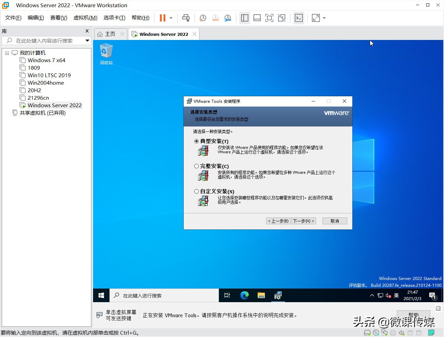Pick the 自定义安装 option
The image size is (444, 337).
pyautogui.click(x=196, y=191)
